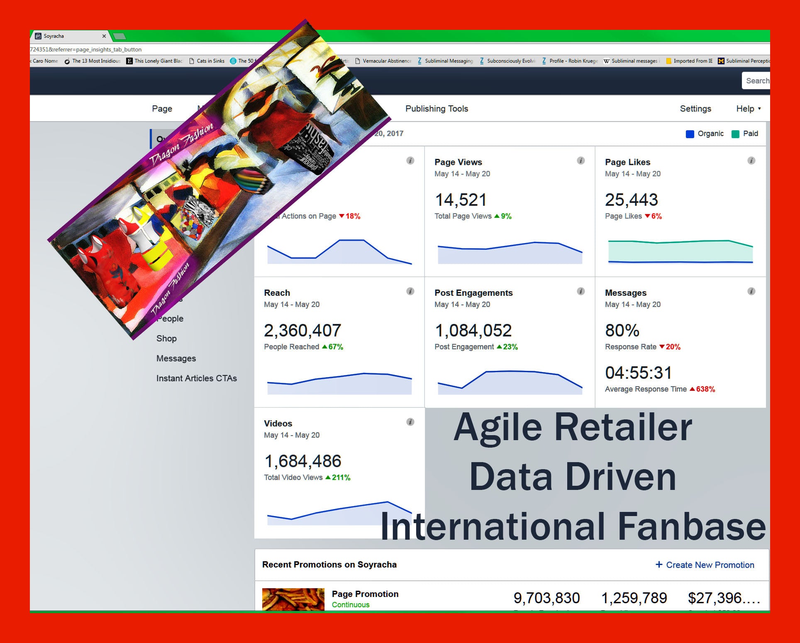This screenshot has width=800, height=643.
Task: Click info icon on Actions on Page card
Action: [410, 161]
